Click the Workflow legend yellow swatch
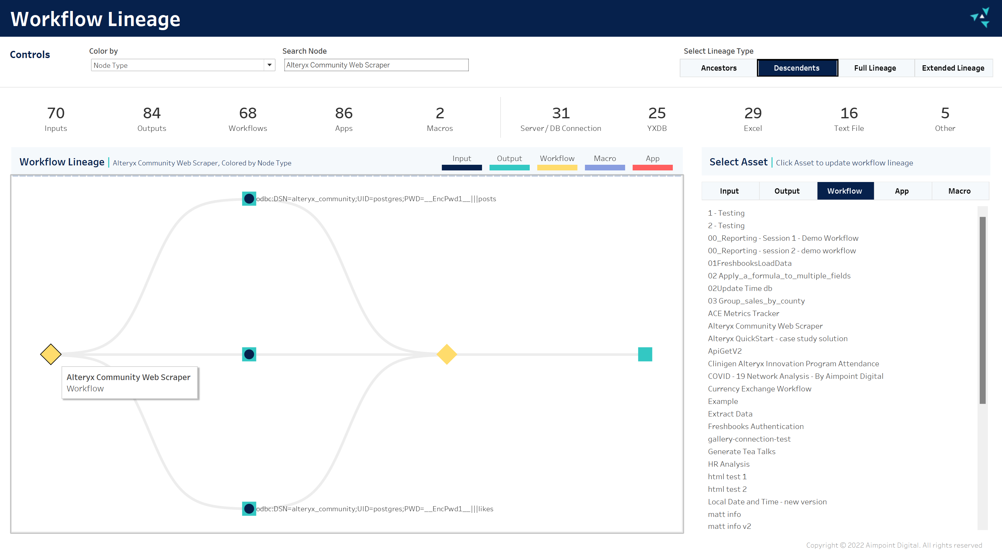The width and height of the screenshot is (1002, 558). click(557, 168)
